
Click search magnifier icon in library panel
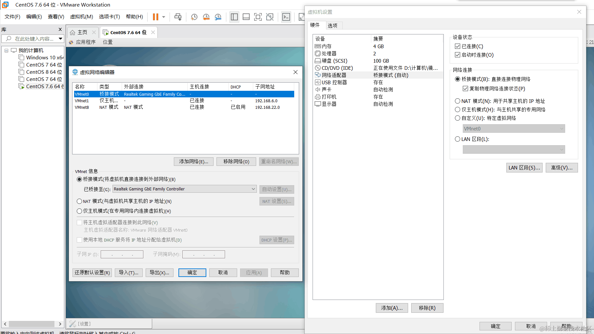point(9,39)
